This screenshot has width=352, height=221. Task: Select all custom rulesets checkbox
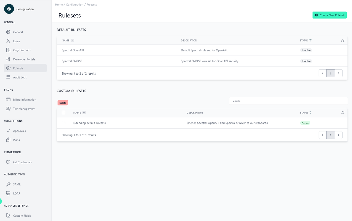click(x=63, y=113)
